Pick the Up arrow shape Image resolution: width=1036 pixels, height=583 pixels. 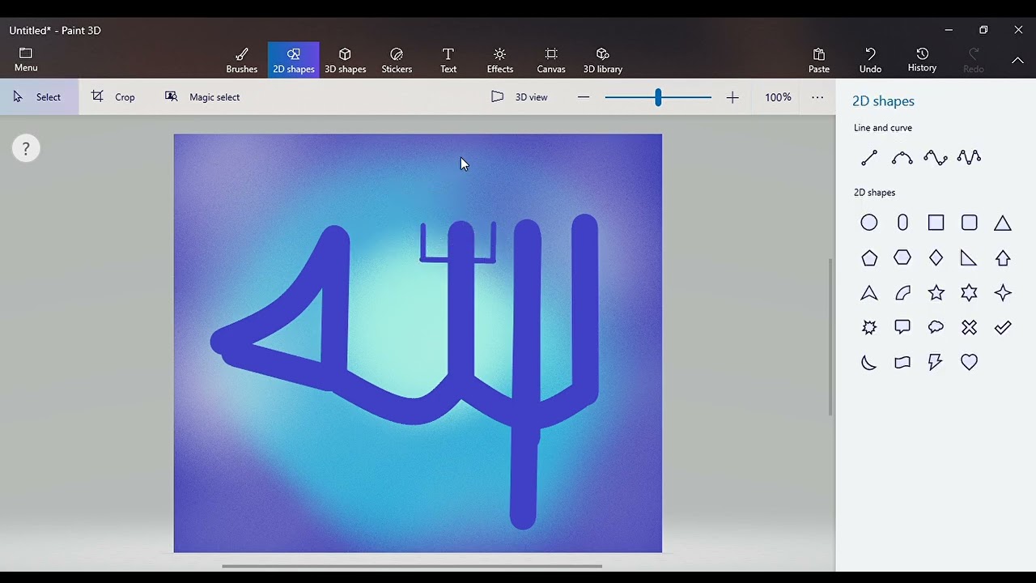pos(1003,257)
